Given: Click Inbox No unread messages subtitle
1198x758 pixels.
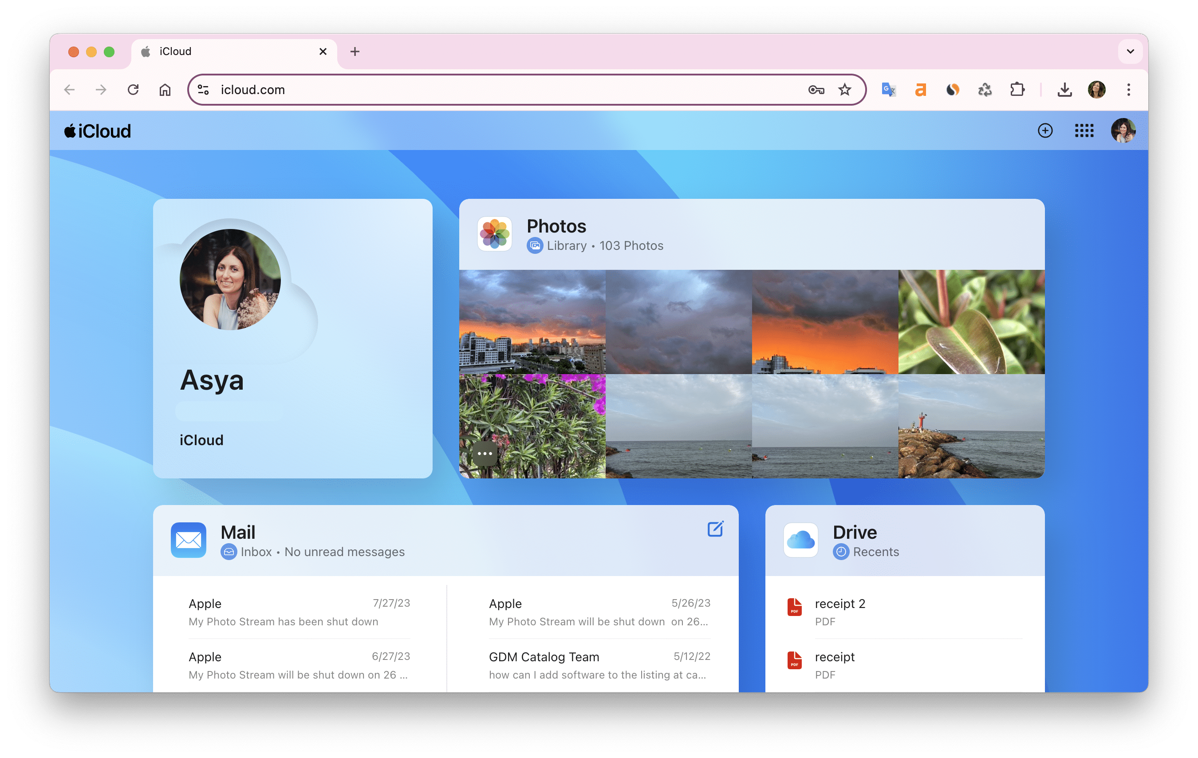Looking at the screenshot, I should click(x=312, y=552).
